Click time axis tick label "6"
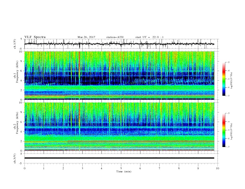This screenshot has width=245, height=189. click(x=140, y=168)
